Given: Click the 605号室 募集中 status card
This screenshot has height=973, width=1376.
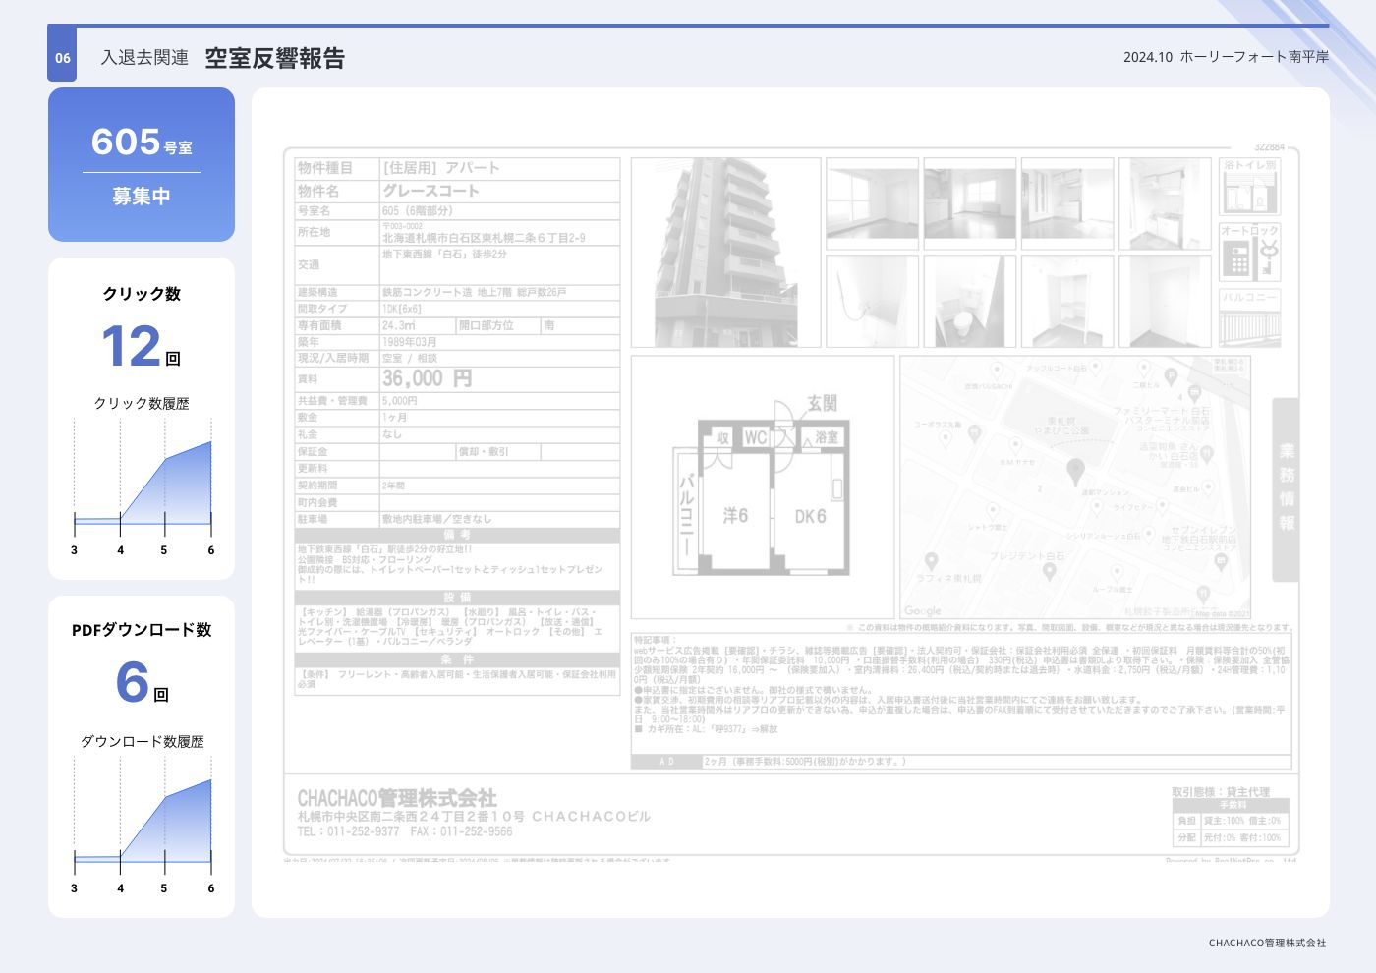Looking at the screenshot, I should pos(142,164).
